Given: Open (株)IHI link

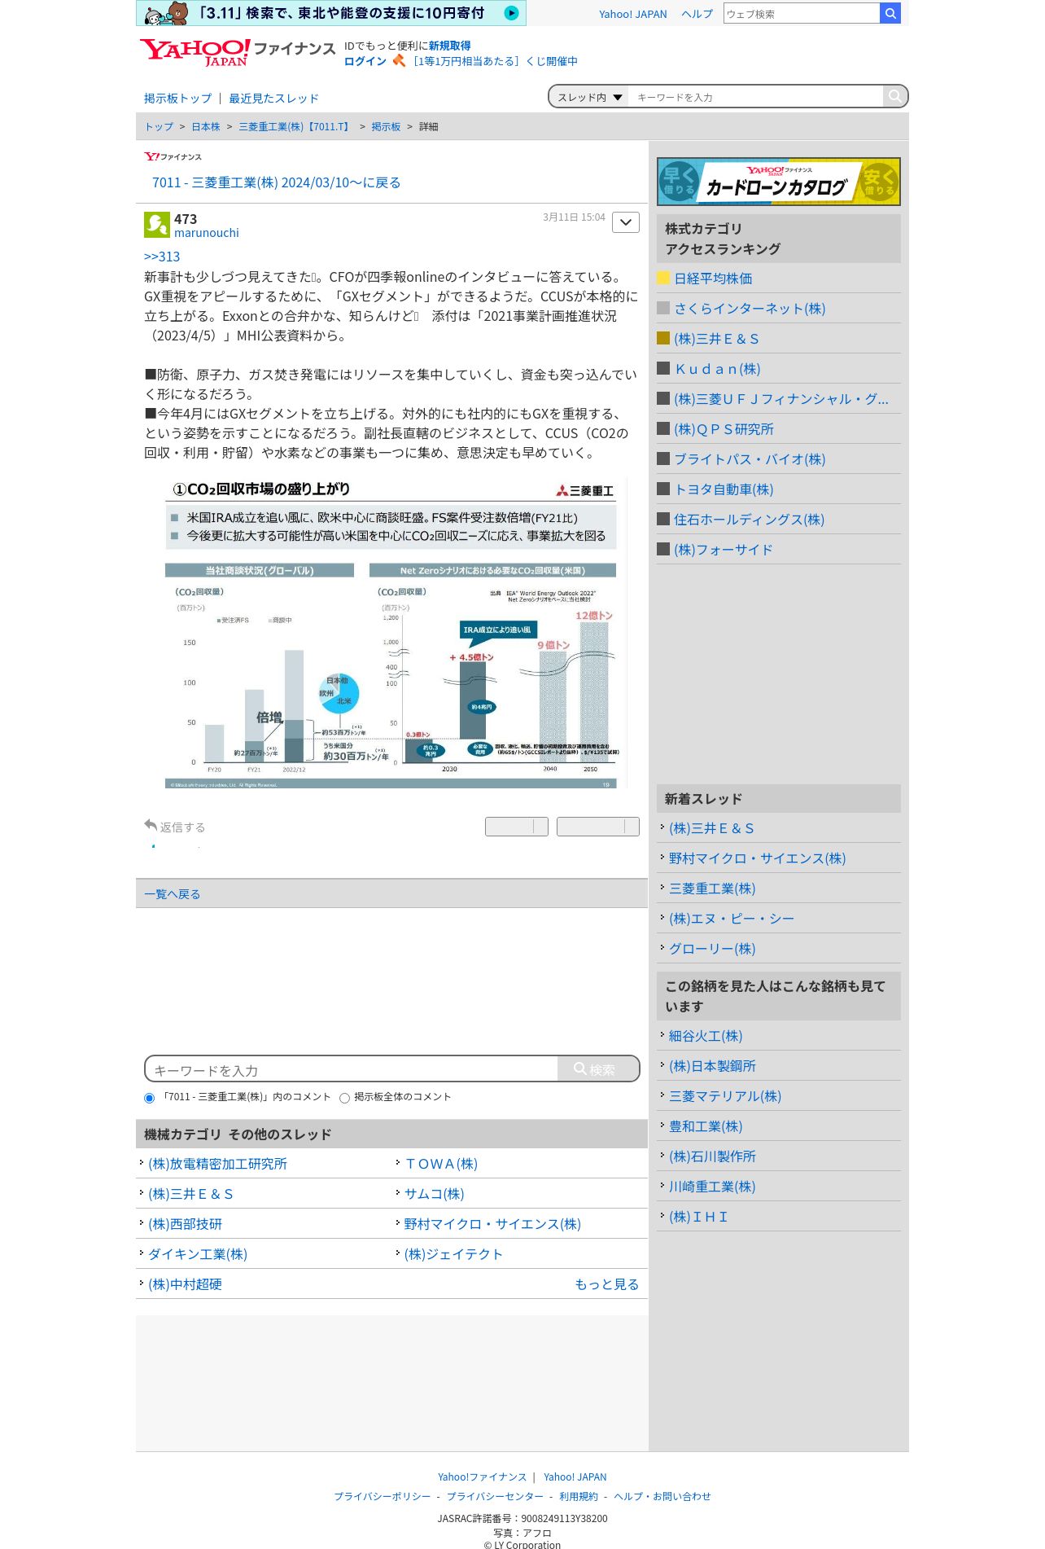Looking at the screenshot, I should click(698, 1216).
